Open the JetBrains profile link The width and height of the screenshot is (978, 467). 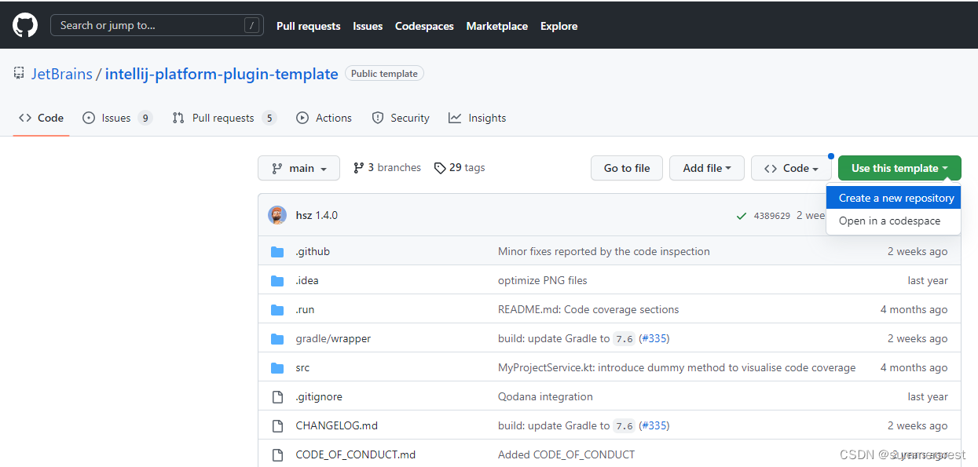click(x=62, y=74)
